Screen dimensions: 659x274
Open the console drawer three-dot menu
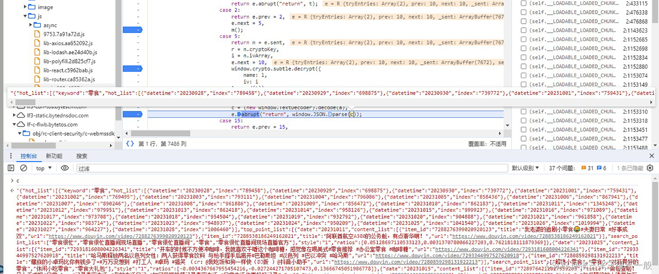point(11,156)
